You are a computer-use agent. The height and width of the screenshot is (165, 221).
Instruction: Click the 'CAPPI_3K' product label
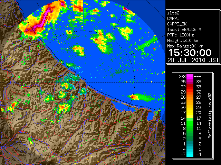177,24
